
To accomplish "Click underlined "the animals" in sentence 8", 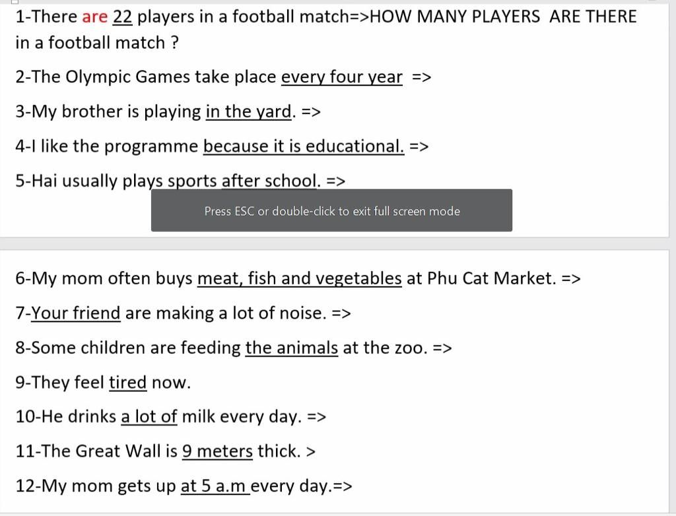I will click(x=291, y=348).
